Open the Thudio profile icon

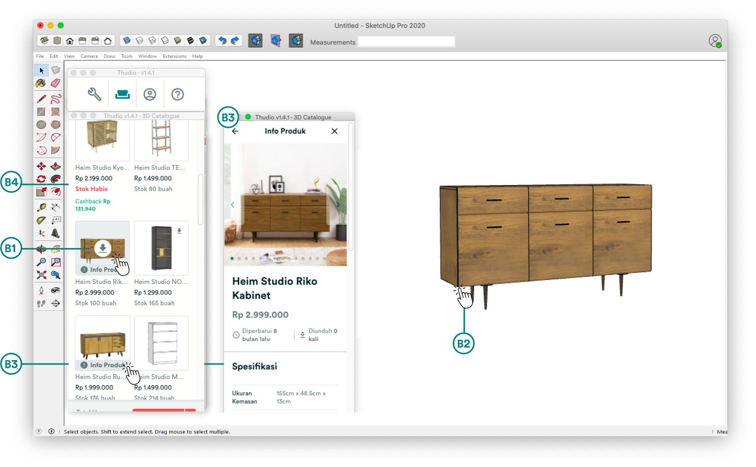click(150, 94)
